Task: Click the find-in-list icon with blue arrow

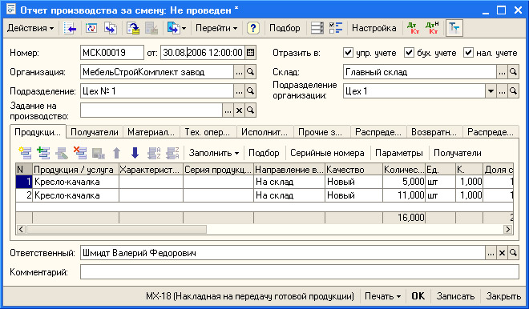Action: click(x=70, y=28)
